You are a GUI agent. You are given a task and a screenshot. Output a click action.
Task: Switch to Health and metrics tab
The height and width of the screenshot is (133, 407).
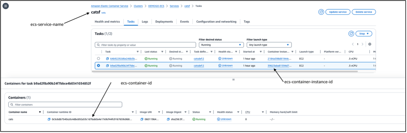(107, 22)
